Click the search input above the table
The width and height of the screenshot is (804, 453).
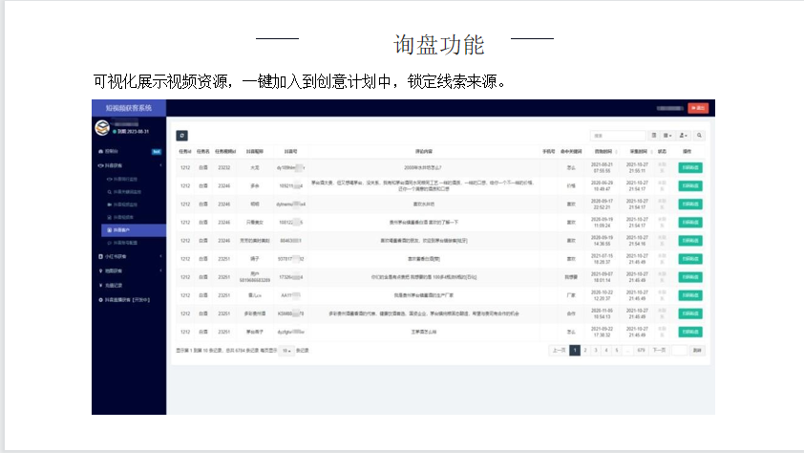[618, 136]
